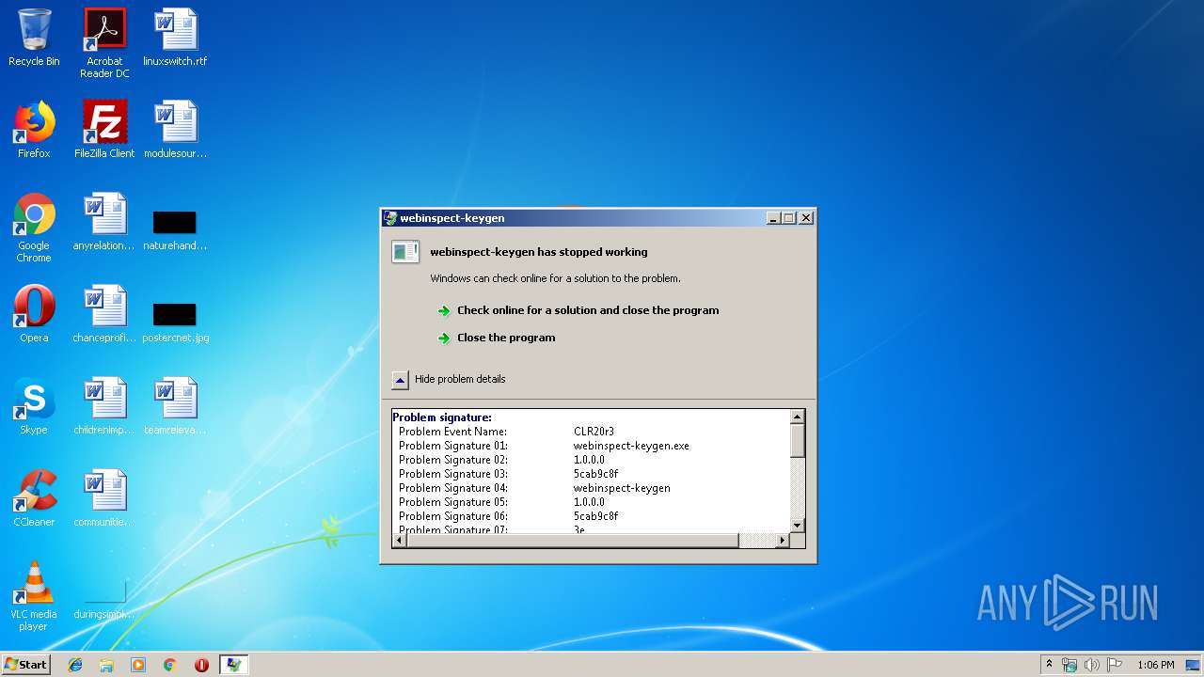Image resolution: width=1204 pixels, height=677 pixels.
Task: Open Windows Media Player taskbar icon
Action: [138, 665]
